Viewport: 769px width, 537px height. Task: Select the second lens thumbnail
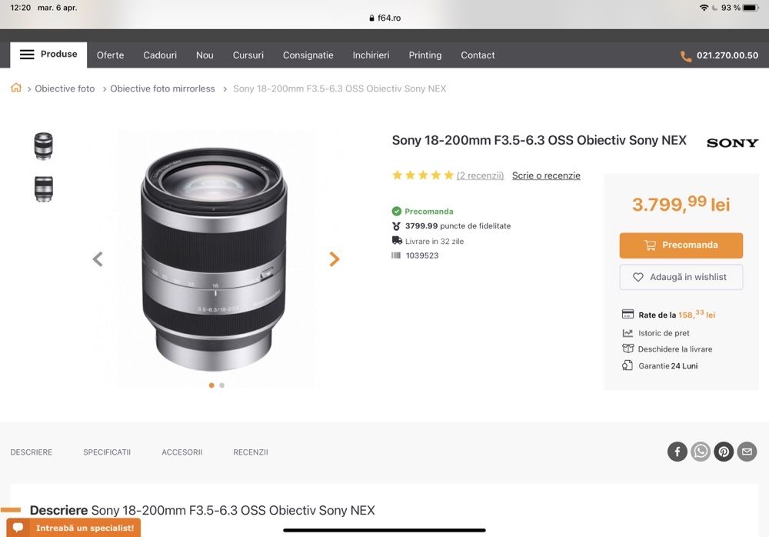pyautogui.click(x=44, y=189)
